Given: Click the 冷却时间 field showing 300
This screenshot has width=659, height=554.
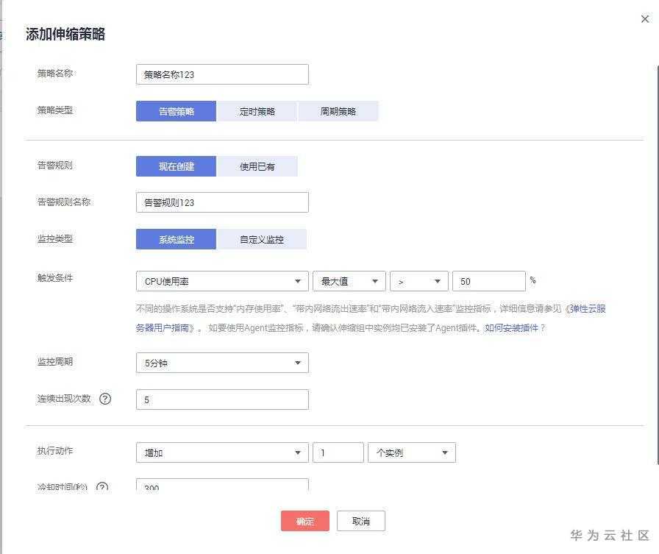Looking at the screenshot, I should coord(222,485).
